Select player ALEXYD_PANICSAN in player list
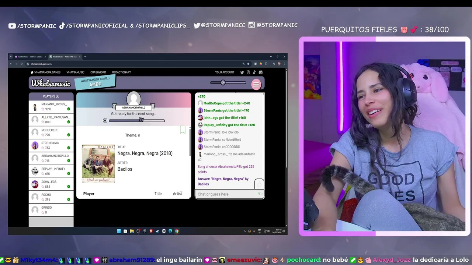472x265 pixels. pyautogui.click(x=51, y=120)
